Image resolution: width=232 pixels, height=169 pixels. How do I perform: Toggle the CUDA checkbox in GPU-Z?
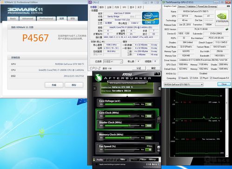[x=191, y=78]
